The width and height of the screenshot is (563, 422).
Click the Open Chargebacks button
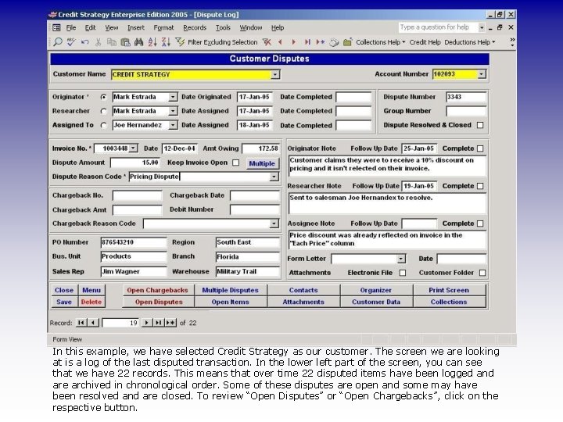(157, 290)
